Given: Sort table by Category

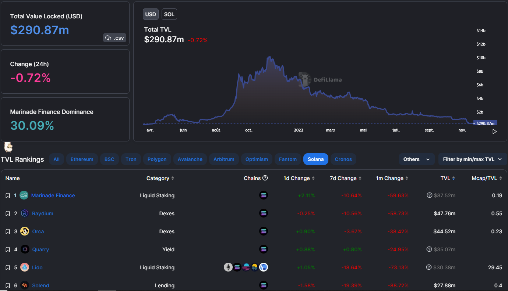Looking at the screenshot, I should (x=160, y=178).
